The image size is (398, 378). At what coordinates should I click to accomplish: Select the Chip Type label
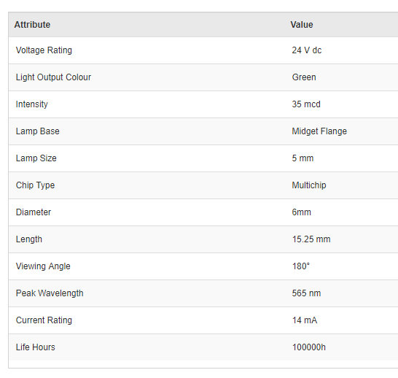[35, 185]
